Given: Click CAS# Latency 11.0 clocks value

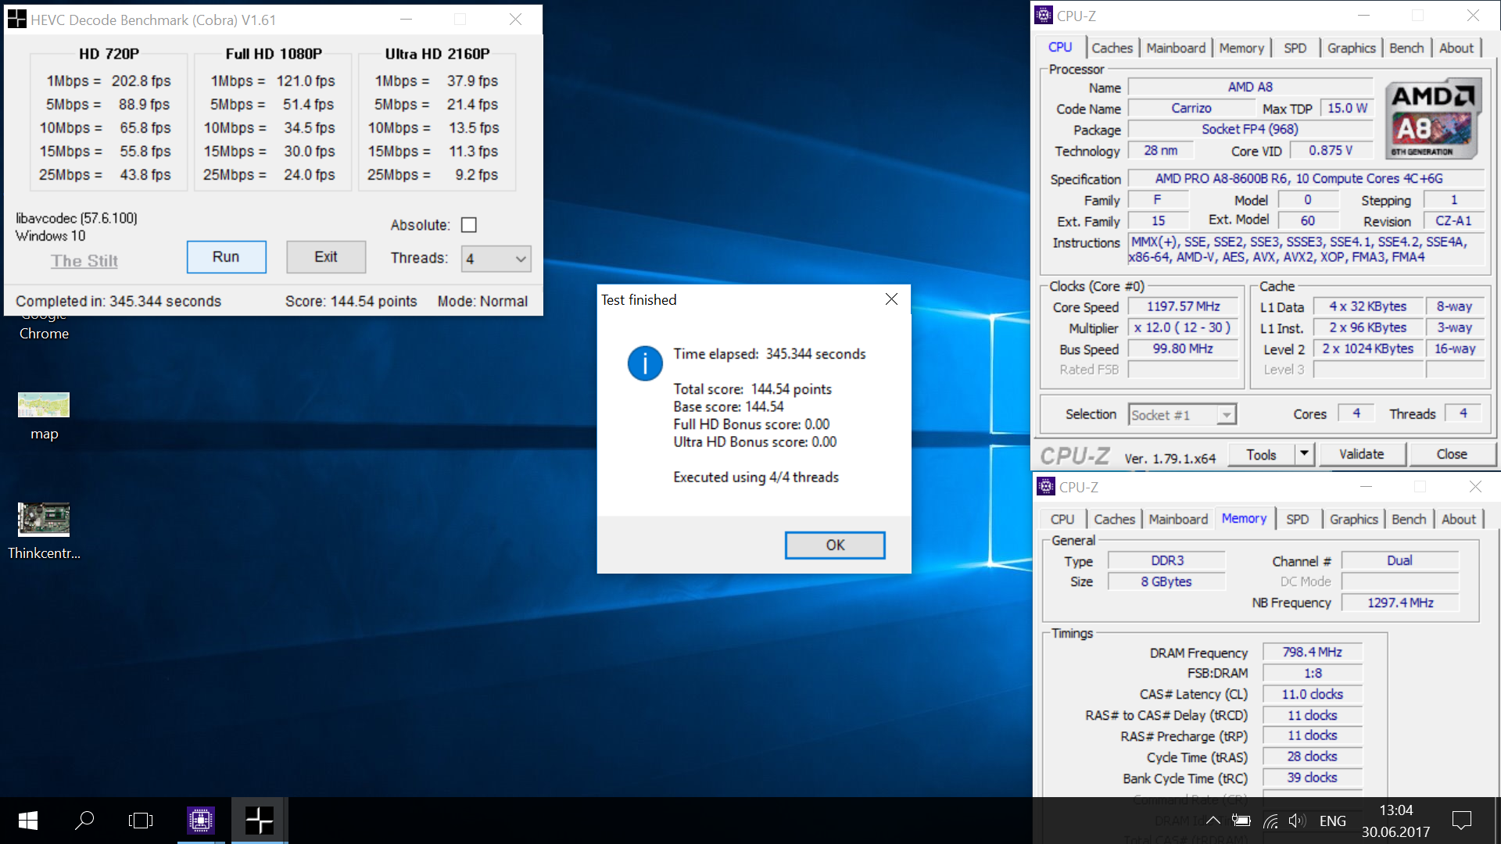Looking at the screenshot, I should [x=1312, y=694].
